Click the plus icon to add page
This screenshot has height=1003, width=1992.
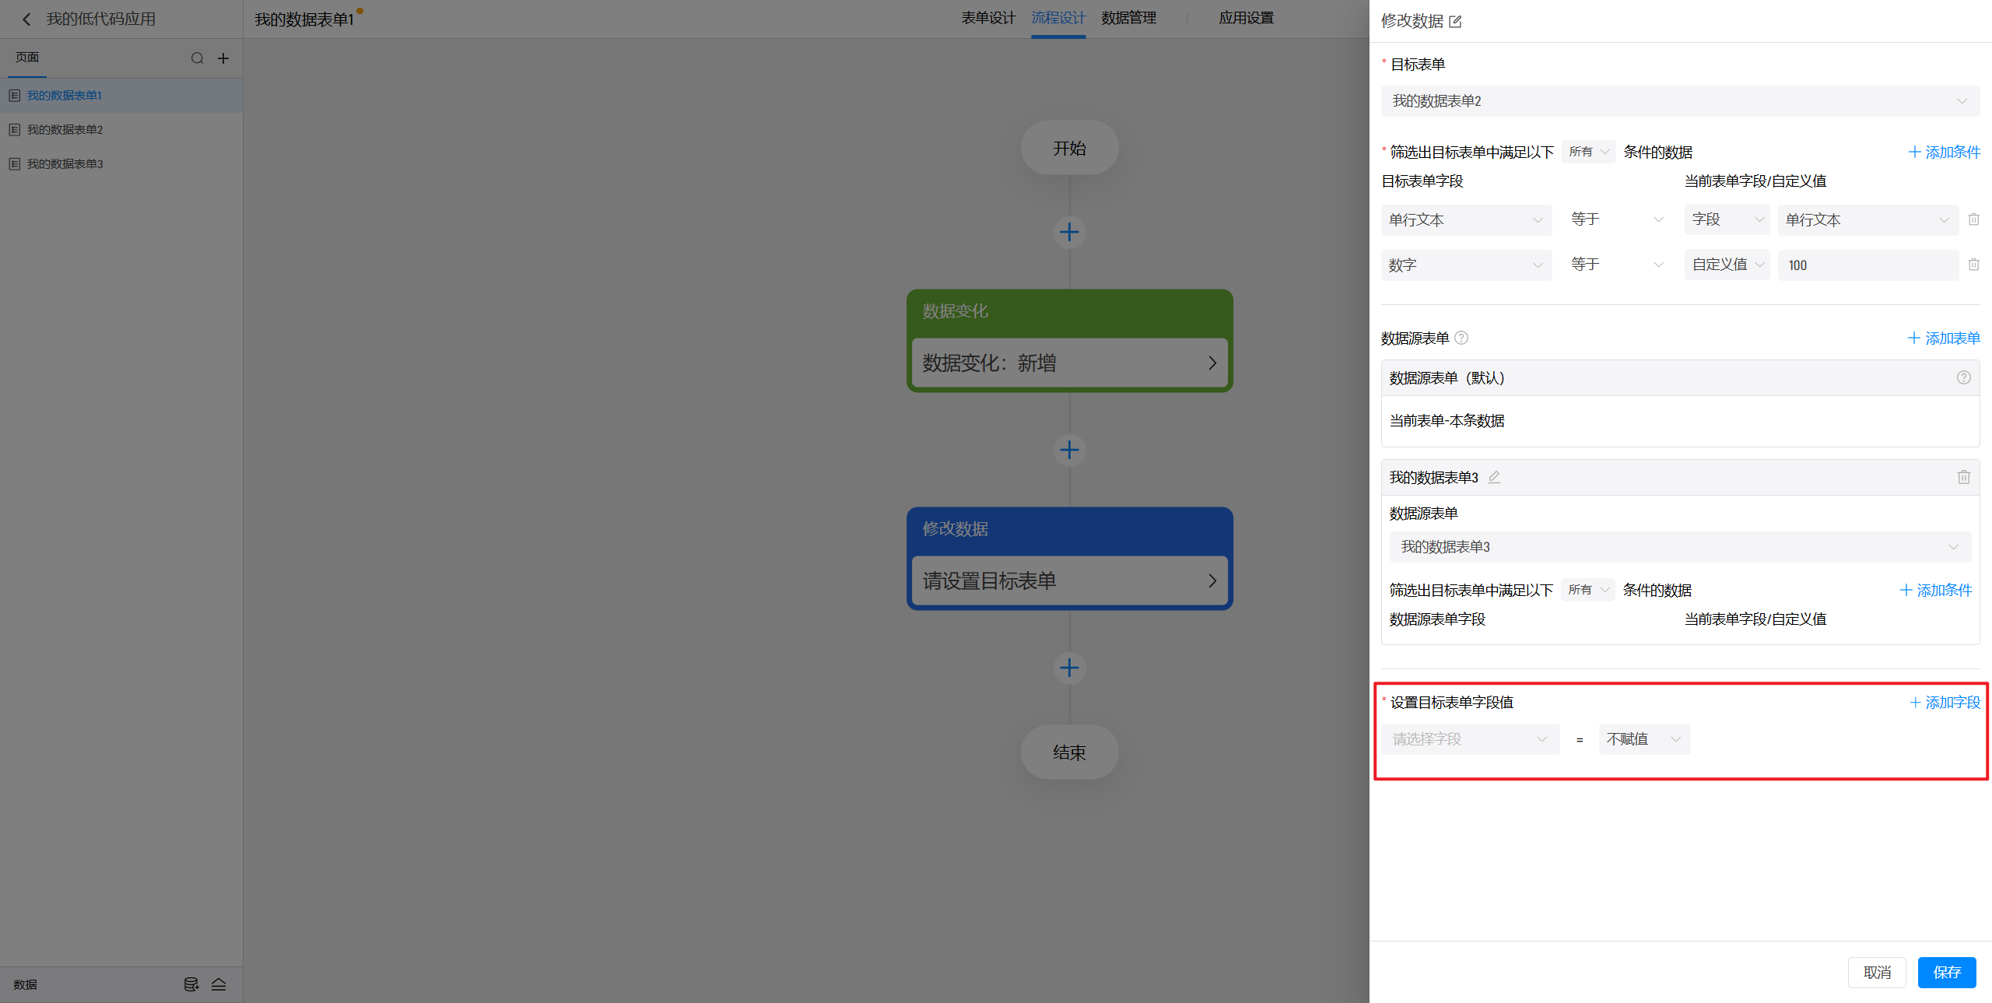point(223,58)
